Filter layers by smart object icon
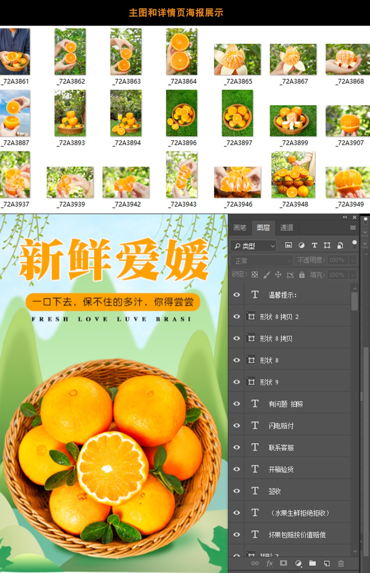 (x=340, y=245)
